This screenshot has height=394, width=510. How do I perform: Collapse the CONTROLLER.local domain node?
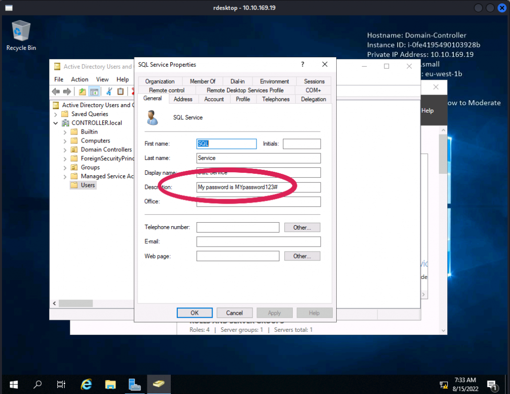56,123
